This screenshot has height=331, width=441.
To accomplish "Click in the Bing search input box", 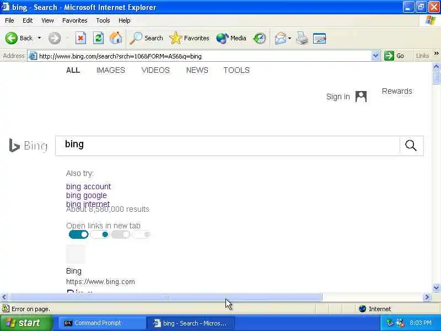I will coord(227,146).
